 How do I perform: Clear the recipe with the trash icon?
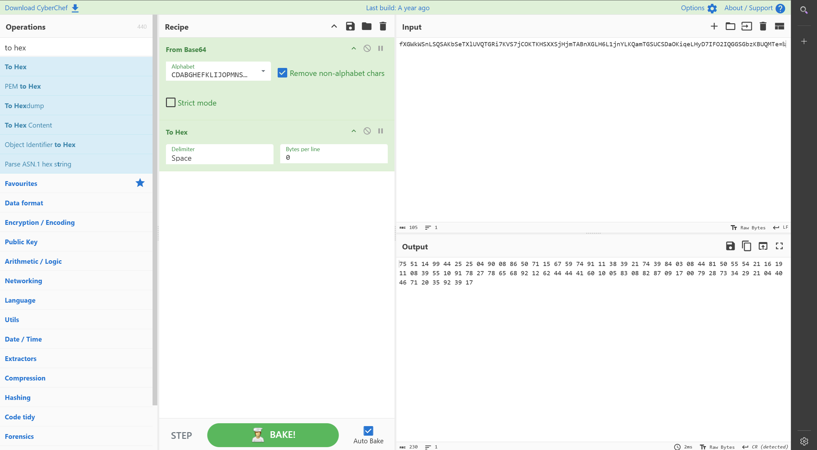click(383, 26)
